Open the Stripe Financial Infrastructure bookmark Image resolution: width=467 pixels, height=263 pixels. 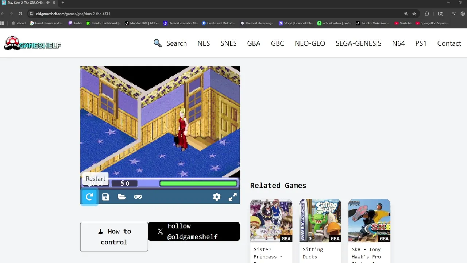click(x=296, y=23)
